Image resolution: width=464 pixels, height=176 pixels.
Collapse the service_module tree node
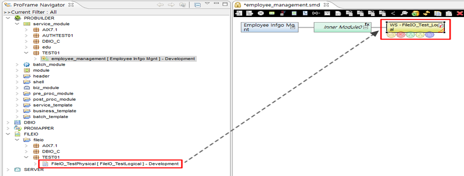pos(17,24)
